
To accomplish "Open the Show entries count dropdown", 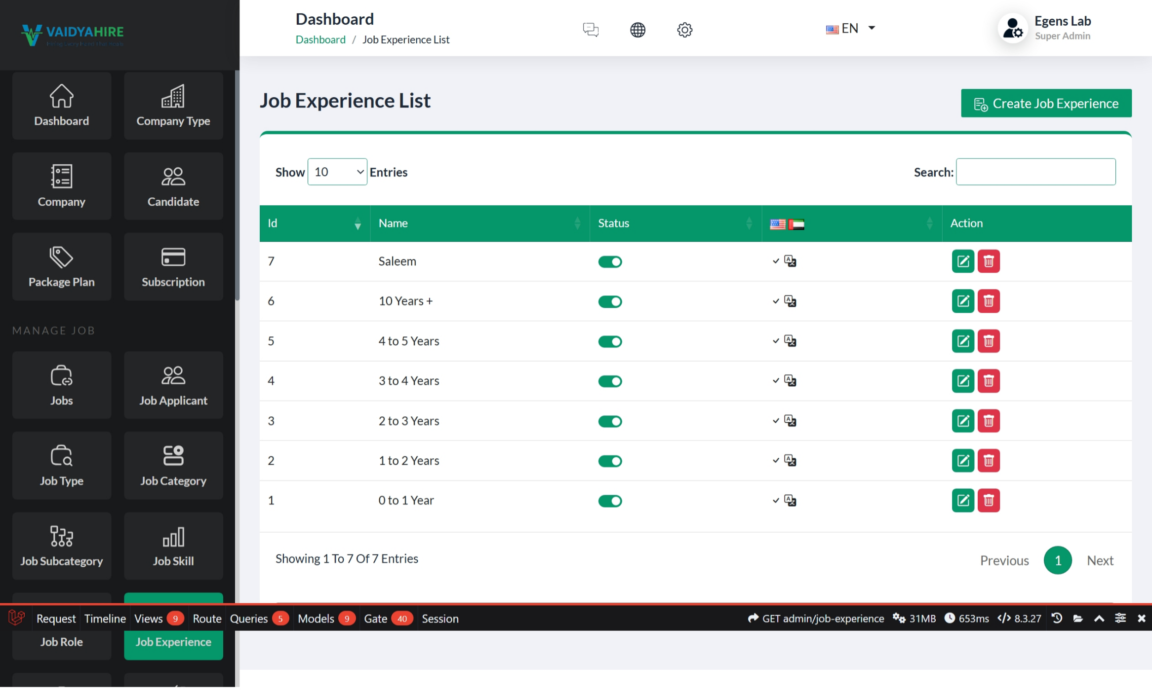I will click(x=337, y=172).
